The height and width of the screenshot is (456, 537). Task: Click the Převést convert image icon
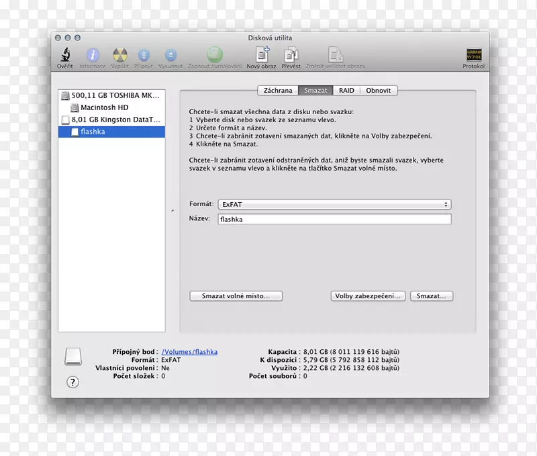point(293,56)
